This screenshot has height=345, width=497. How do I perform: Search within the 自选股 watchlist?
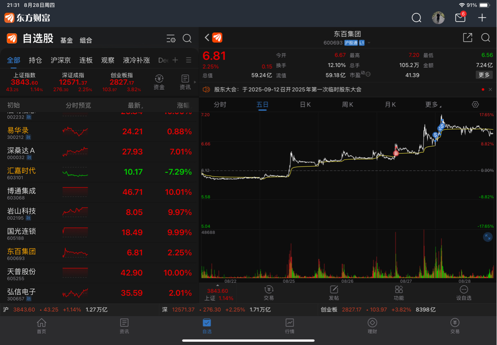pos(187,39)
